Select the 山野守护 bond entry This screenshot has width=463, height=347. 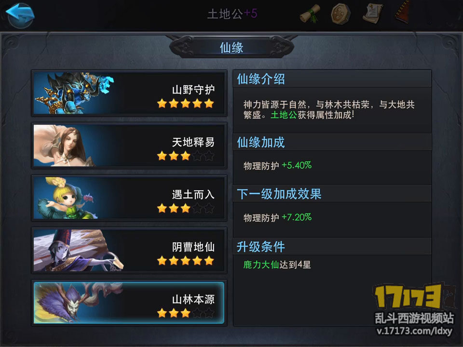(129, 93)
